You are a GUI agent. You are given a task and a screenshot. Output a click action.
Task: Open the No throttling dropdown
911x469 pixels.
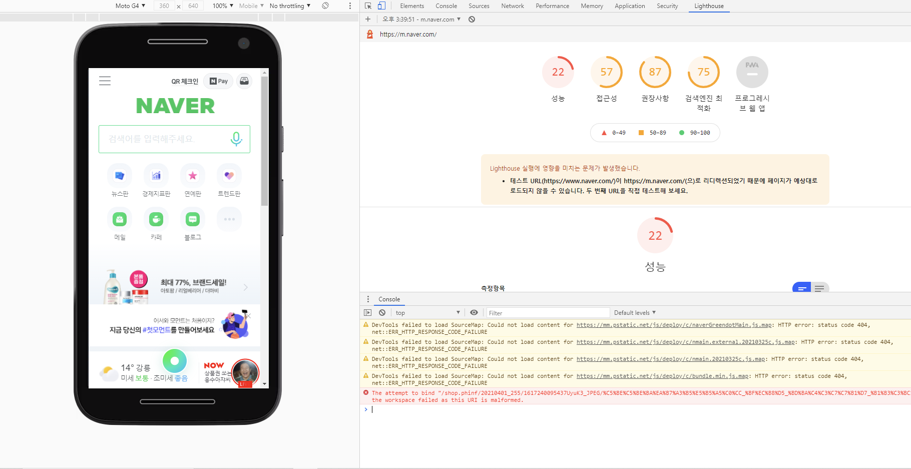290,6
